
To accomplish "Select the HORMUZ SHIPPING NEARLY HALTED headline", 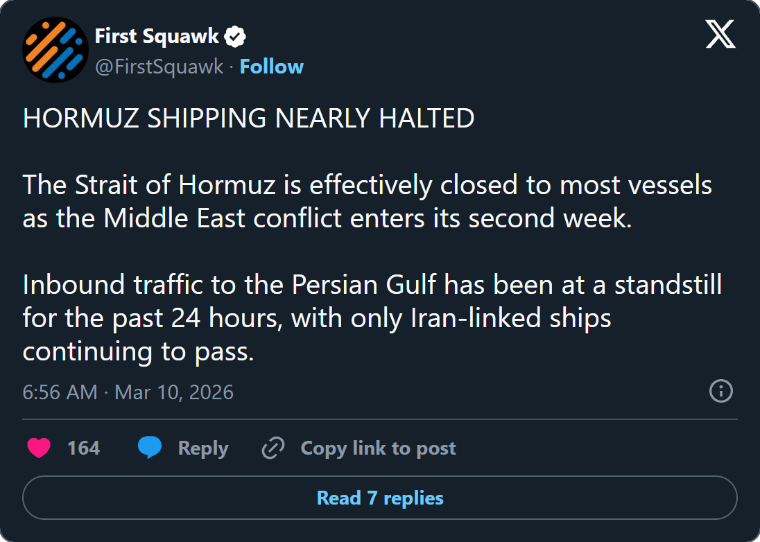I will click(248, 118).
